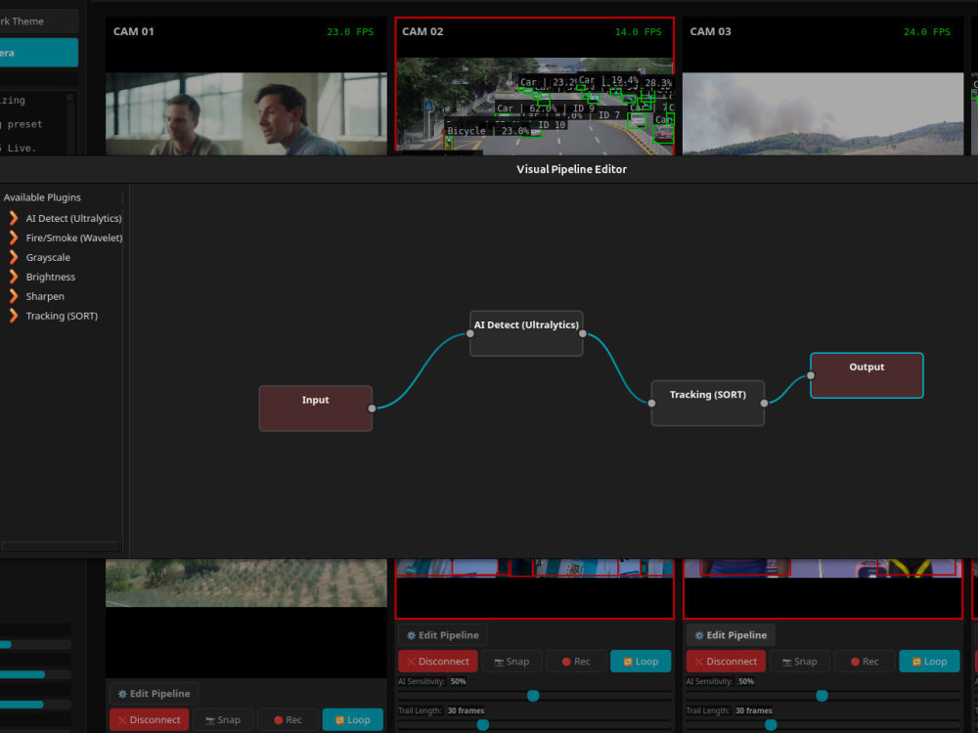The width and height of the screenshot is (978, 733).
Task: Click Disconnect under the middle bottom camera
Action: [x=438, y=662]
